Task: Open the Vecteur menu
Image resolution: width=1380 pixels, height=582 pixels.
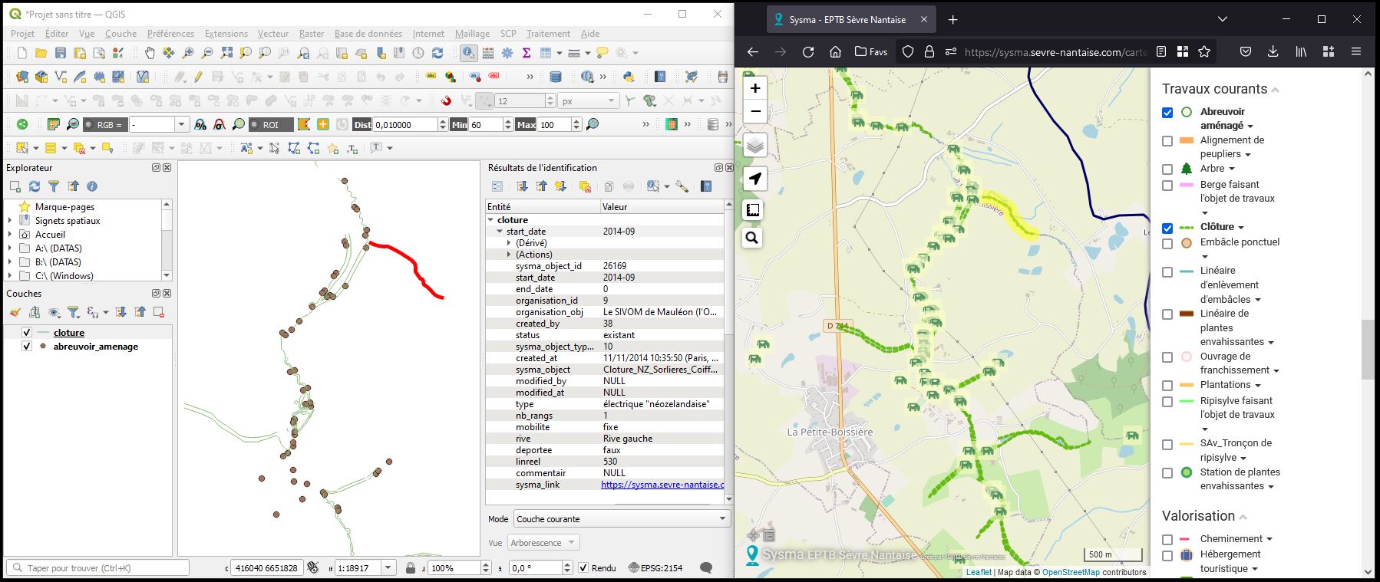Action: point(272,34)
